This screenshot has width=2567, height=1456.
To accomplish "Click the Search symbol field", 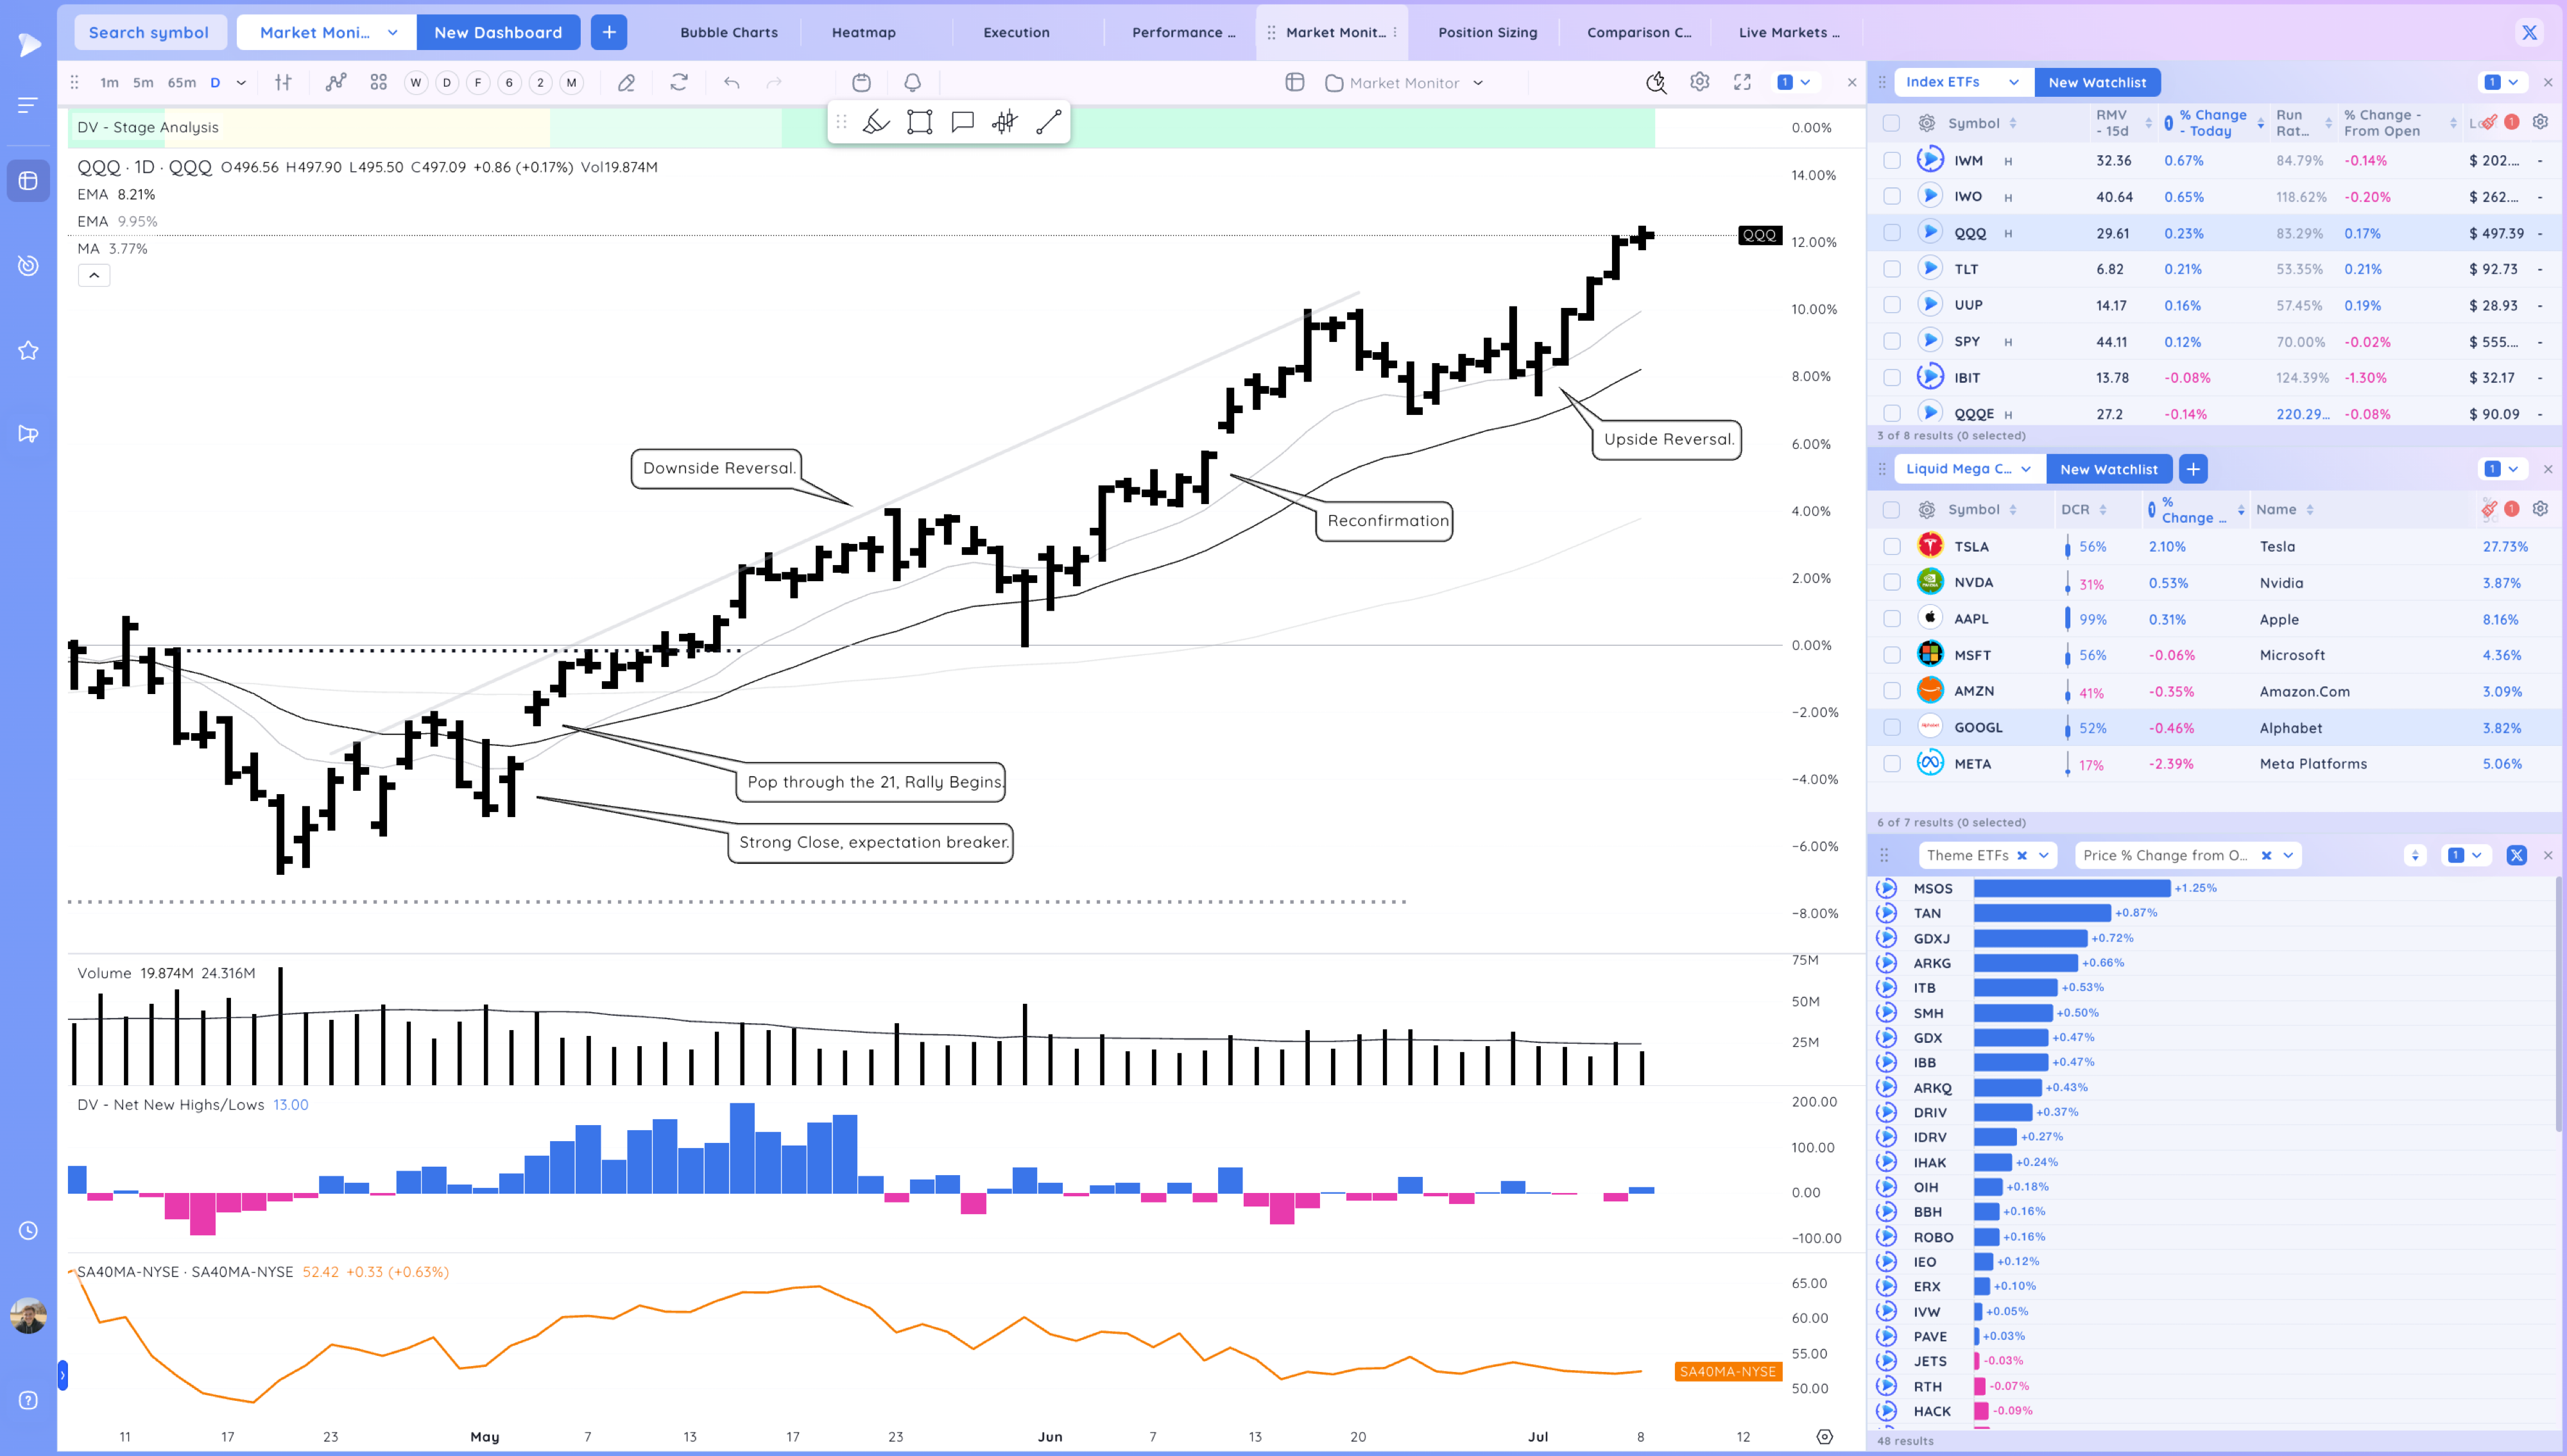I will coord(149,32).
